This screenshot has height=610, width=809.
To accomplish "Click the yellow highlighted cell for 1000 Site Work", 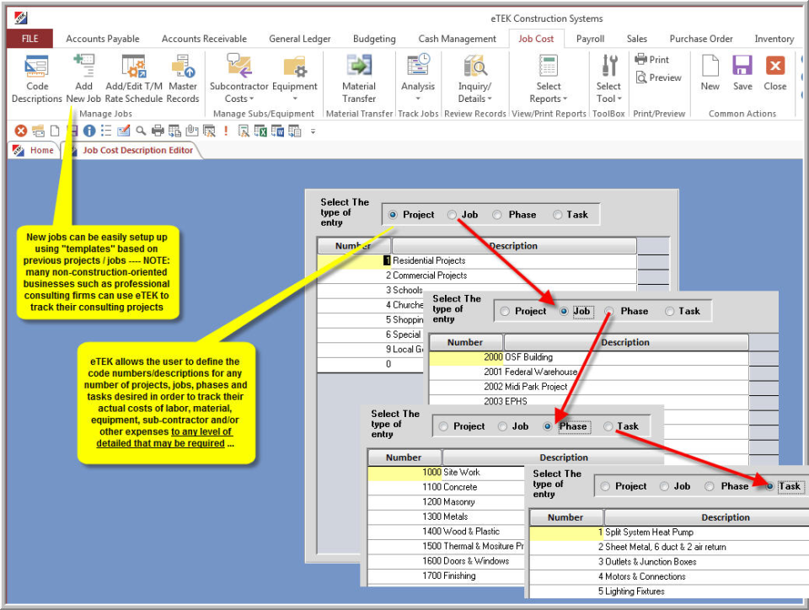I will point(404,473).
